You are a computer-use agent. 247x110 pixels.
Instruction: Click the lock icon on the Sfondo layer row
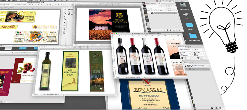tap(174, 13)
